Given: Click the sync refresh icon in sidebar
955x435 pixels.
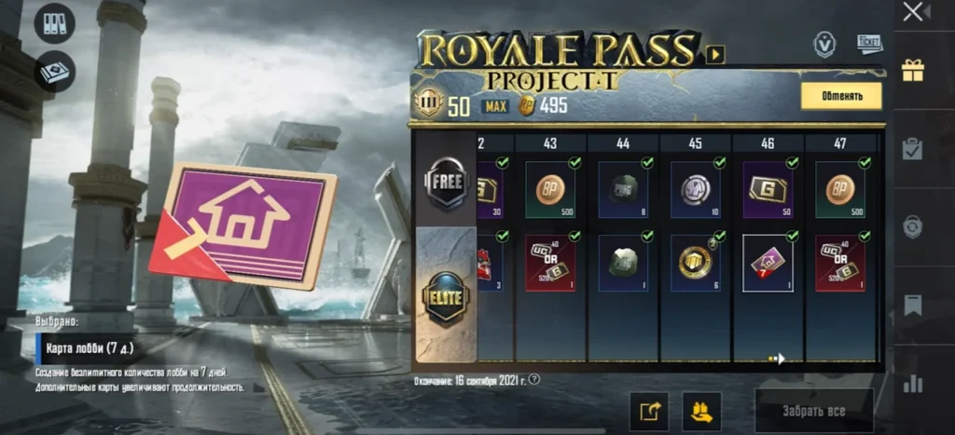Looking at the screenshot, I should click(912, 226).
